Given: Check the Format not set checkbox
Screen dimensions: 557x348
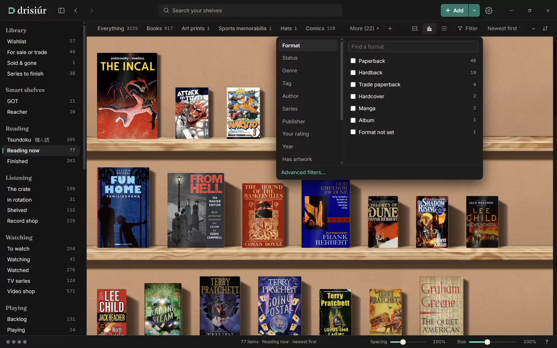Looking at the screenshot, I should [x=353, y=132].
